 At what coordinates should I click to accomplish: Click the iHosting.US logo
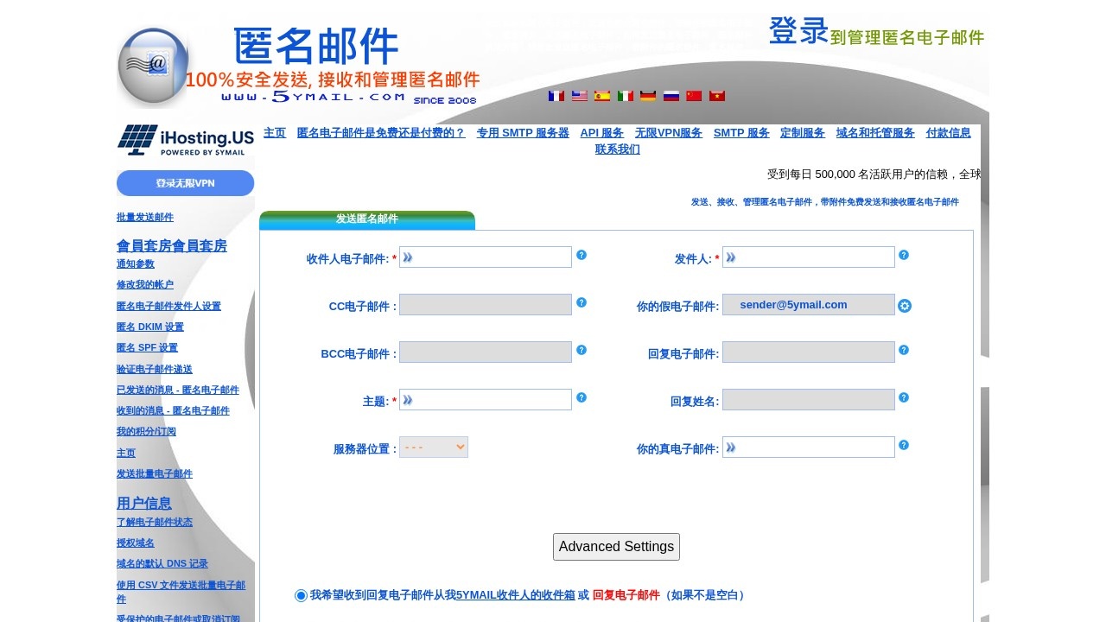[186, 141]
